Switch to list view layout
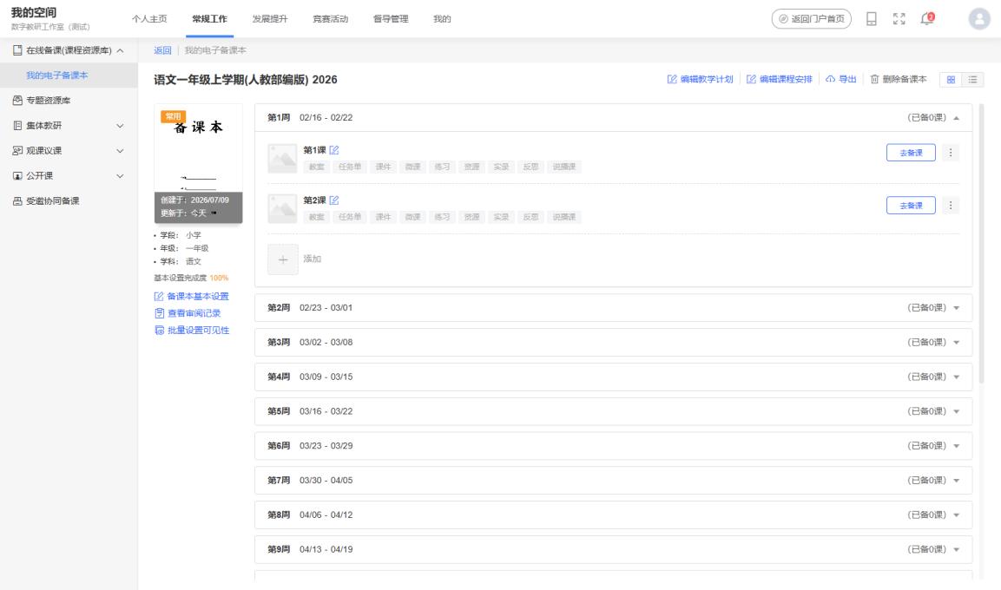 point(972,80)
